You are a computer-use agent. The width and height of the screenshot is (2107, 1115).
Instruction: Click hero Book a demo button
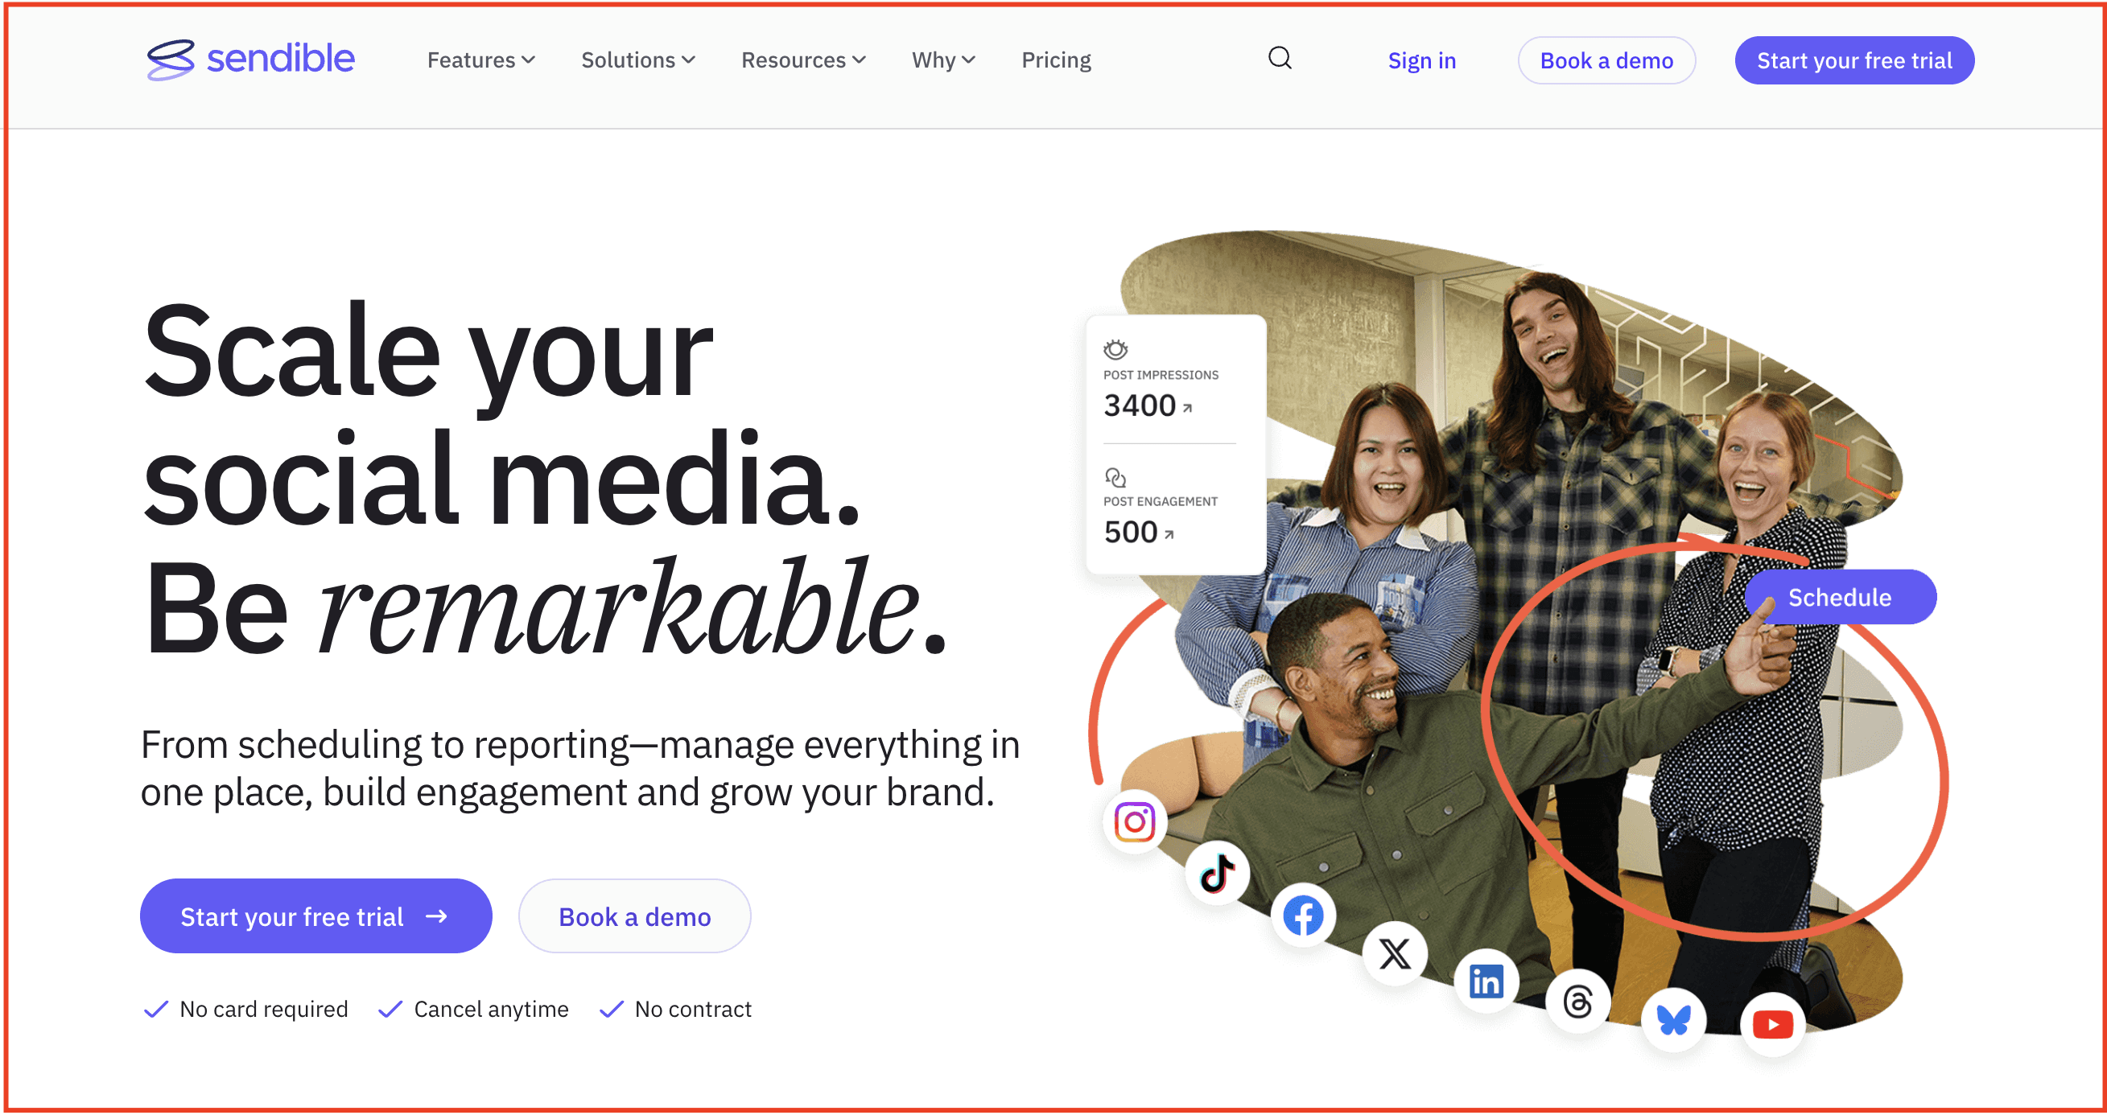635,916
